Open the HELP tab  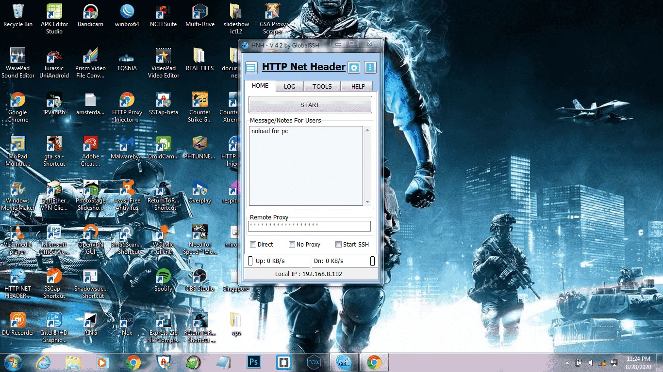(358, 87)
